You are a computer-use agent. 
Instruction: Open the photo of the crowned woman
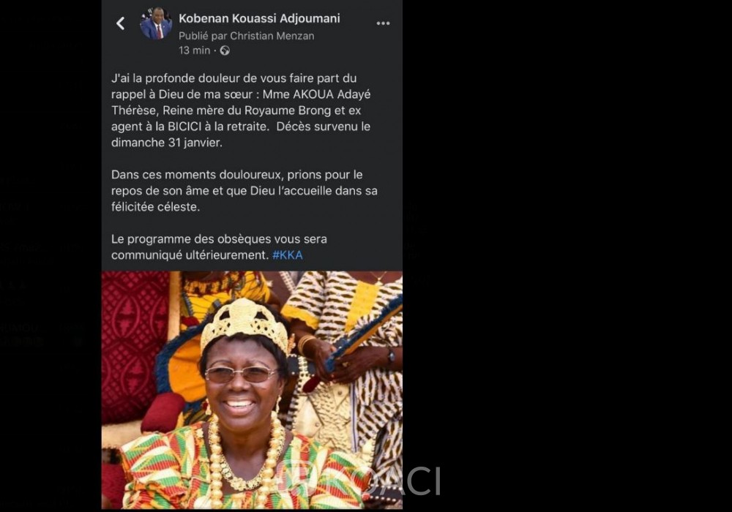[x=252, y=389]
